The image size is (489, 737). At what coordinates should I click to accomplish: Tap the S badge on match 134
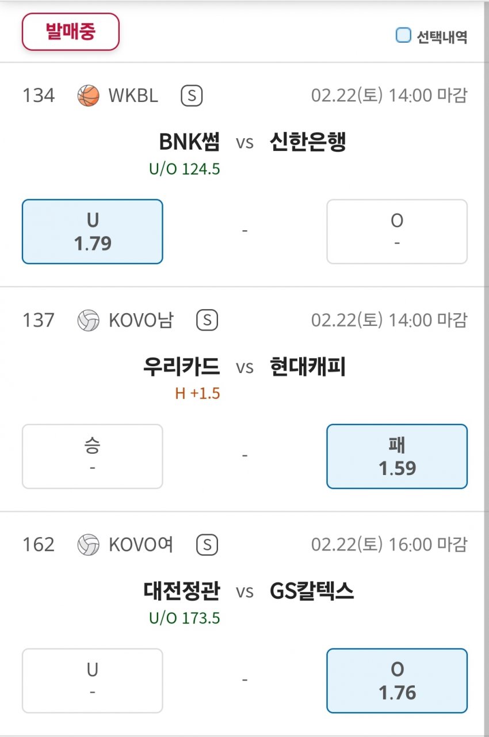(192, 96)
